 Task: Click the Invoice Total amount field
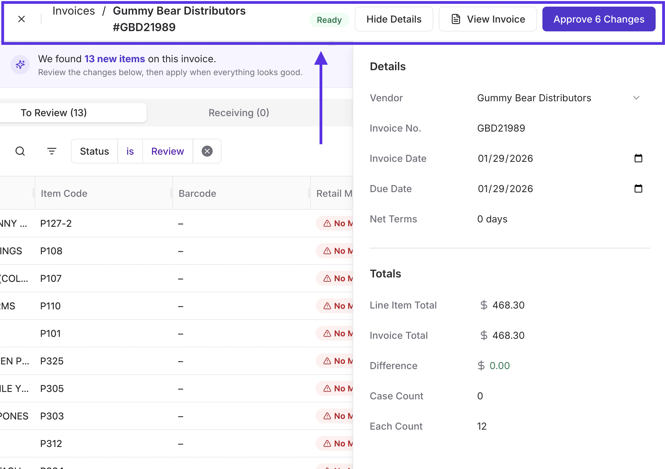pos(508,335)
